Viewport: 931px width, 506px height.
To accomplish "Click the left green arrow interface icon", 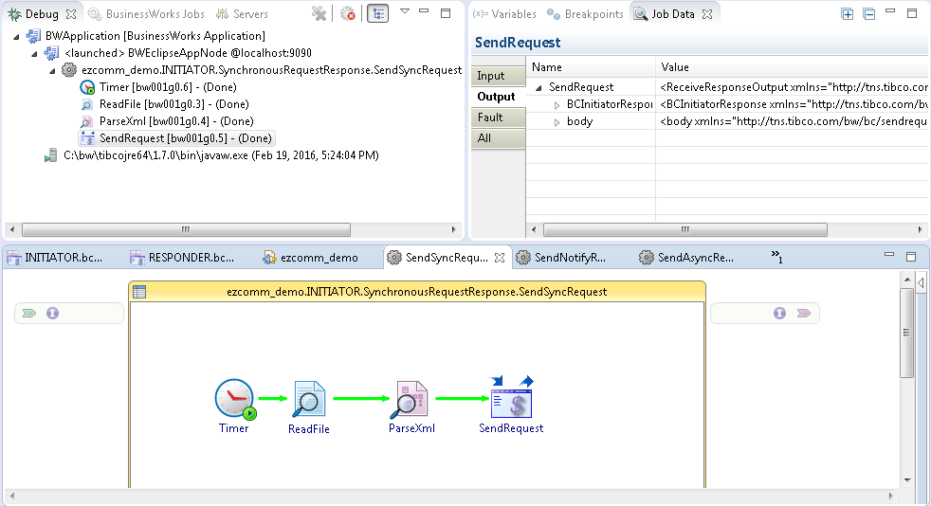I will pos(29,314).
